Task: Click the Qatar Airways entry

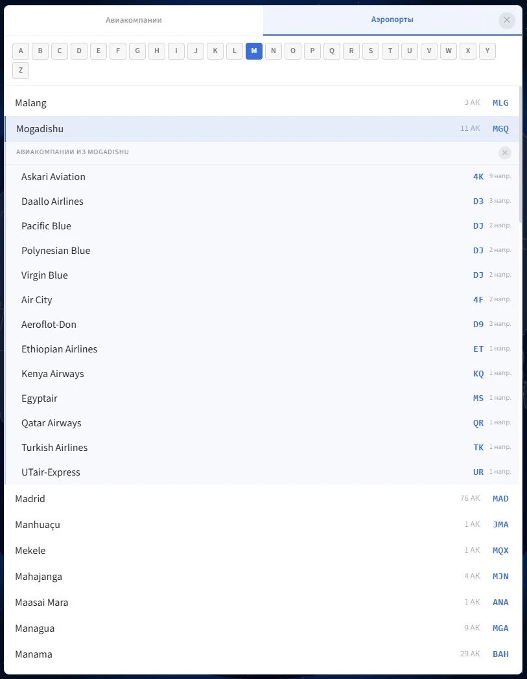Action: click(51, 423)
